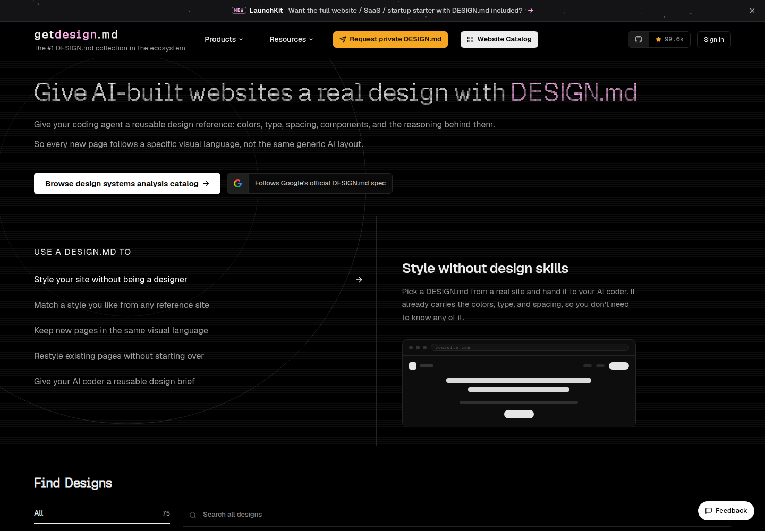Screen dimensions: 765x531
Task: Expand the Products dropdown menu
Action: (224, 39)
